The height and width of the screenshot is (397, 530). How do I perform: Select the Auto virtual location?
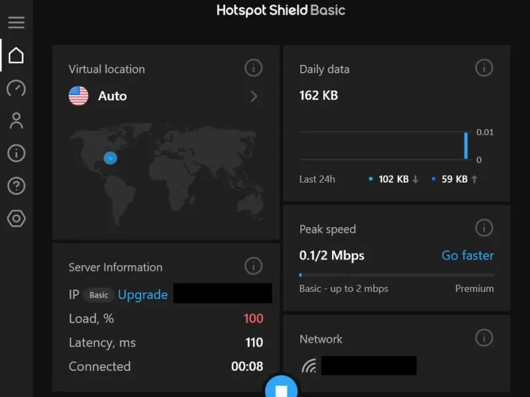pos(112,96)
